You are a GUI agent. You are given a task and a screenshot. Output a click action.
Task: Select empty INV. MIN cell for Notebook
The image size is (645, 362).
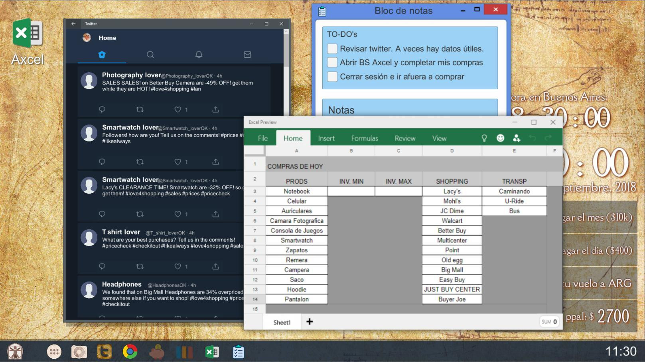click(x=351, y=191)
